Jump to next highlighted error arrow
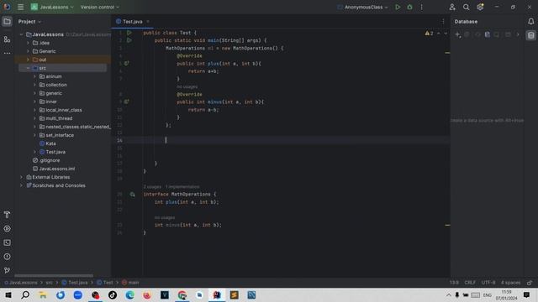Viewport: 538px width, 302px height. coord(446,34)
